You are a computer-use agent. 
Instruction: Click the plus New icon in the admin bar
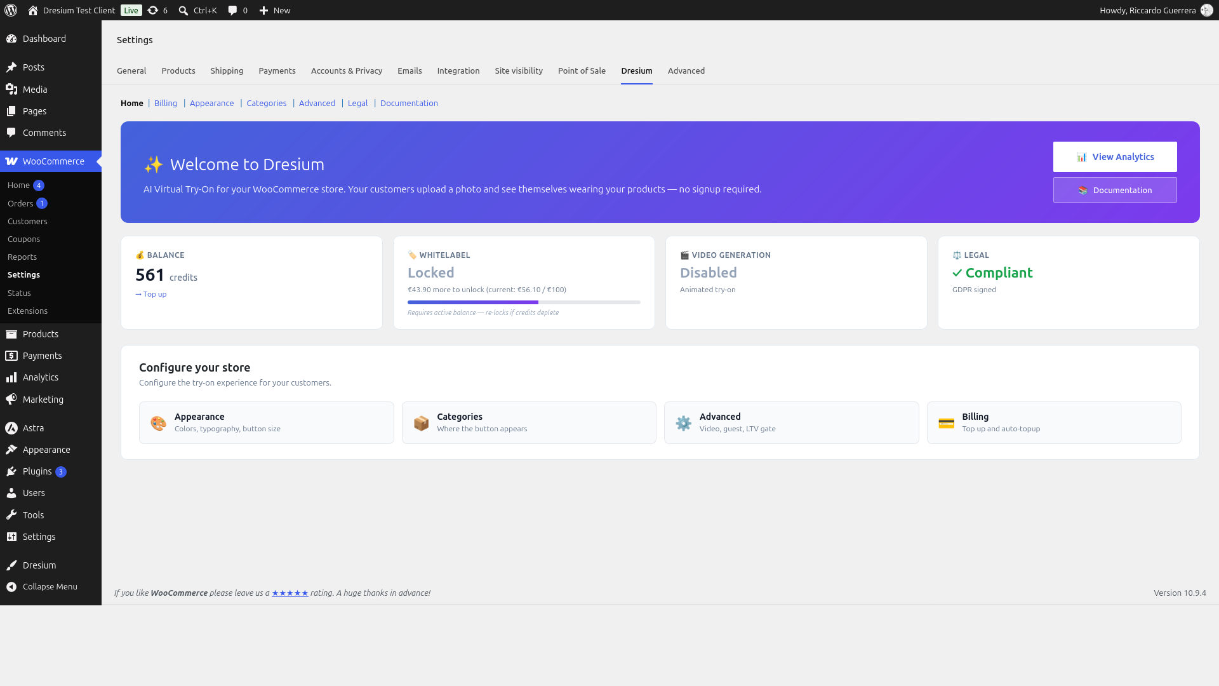[x=263, y=10]
